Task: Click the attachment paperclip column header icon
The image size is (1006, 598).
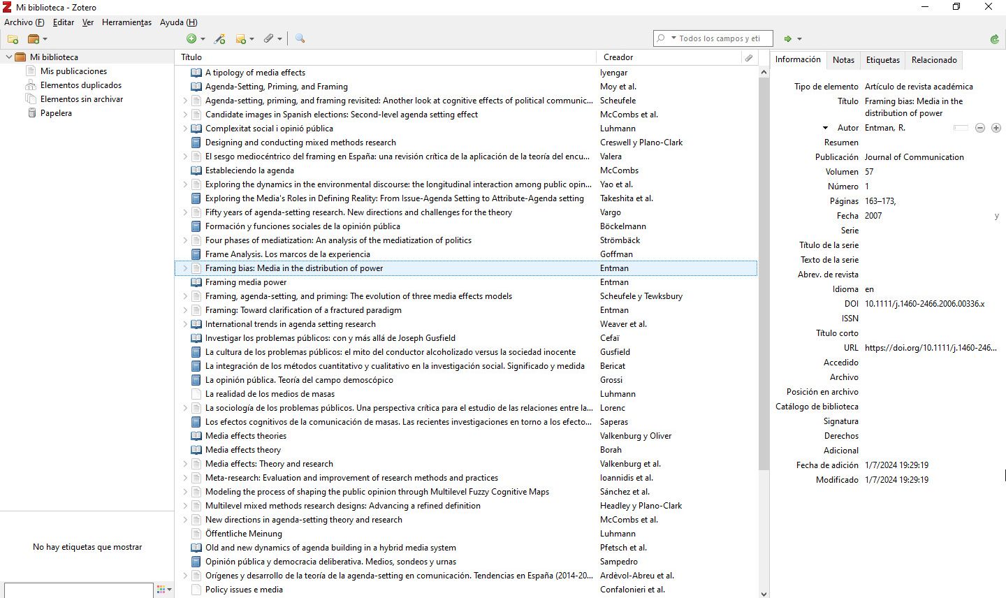Action: tap(749, 57)
